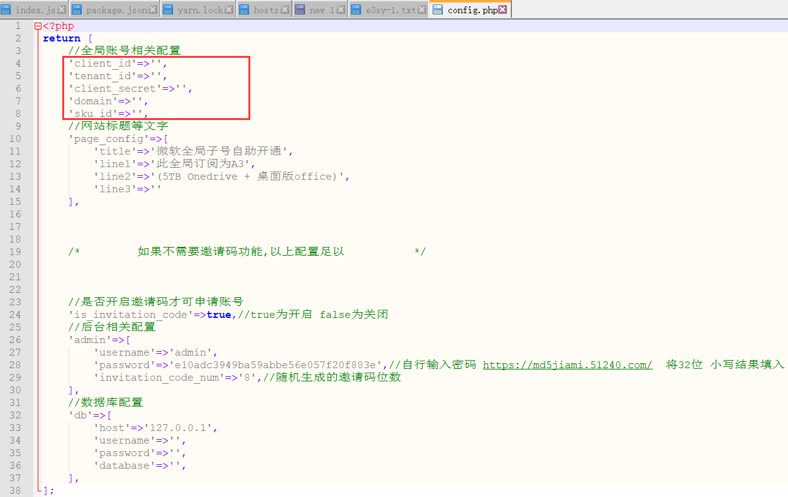The image size is (788, 497).
Task: Click the disk icon on the package.json tab
Action: tap(77, 9)
